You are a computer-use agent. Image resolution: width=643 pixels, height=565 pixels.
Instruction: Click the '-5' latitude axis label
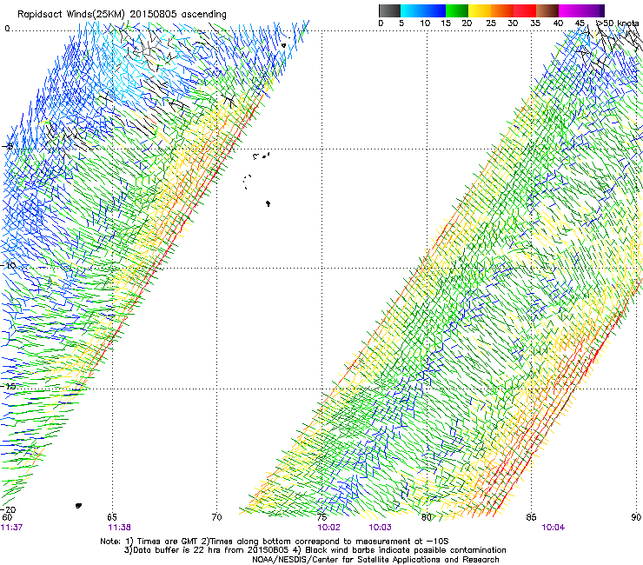point(8,147)
